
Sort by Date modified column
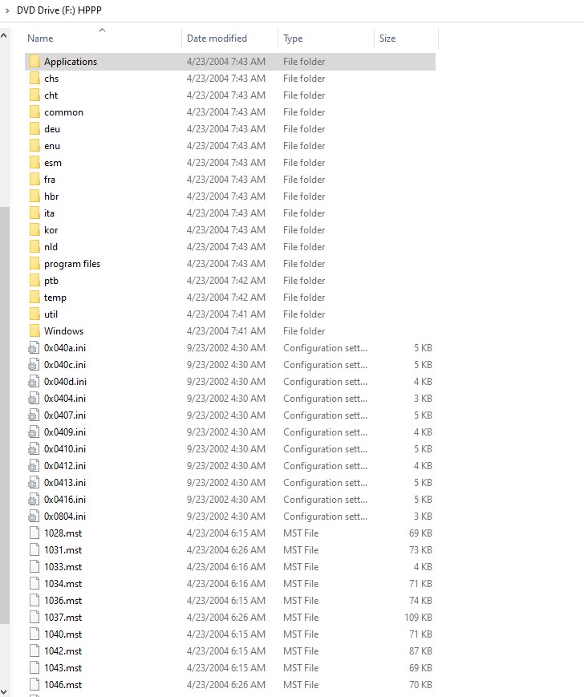pyautogui.click(x=217, y=38)
